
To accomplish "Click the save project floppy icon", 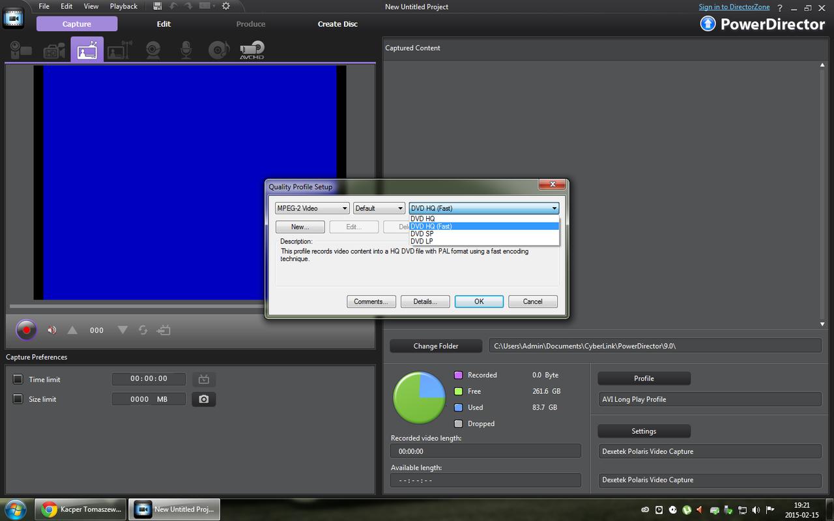I will 157,6.
